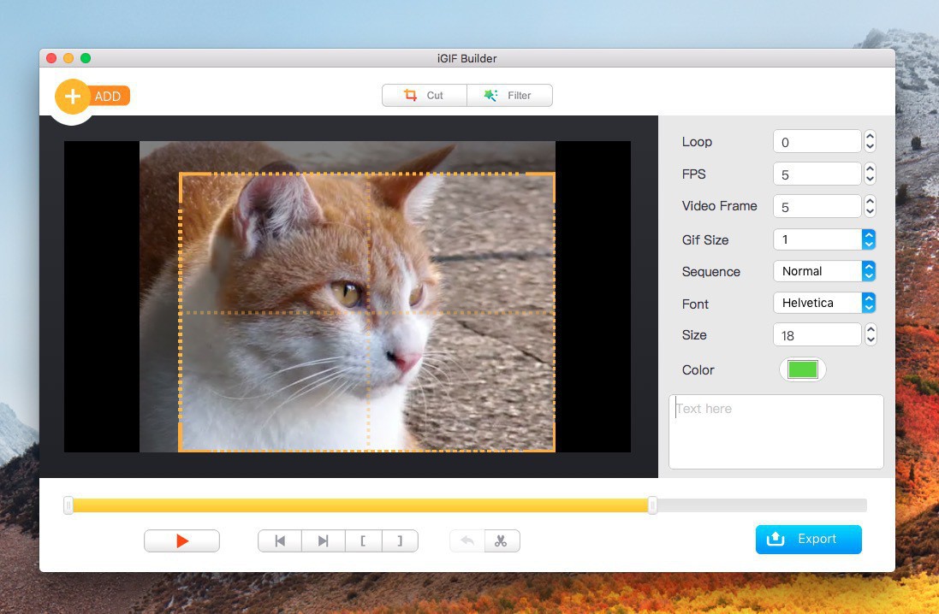Click the scissors cut icon

click(x=502, y=540)
